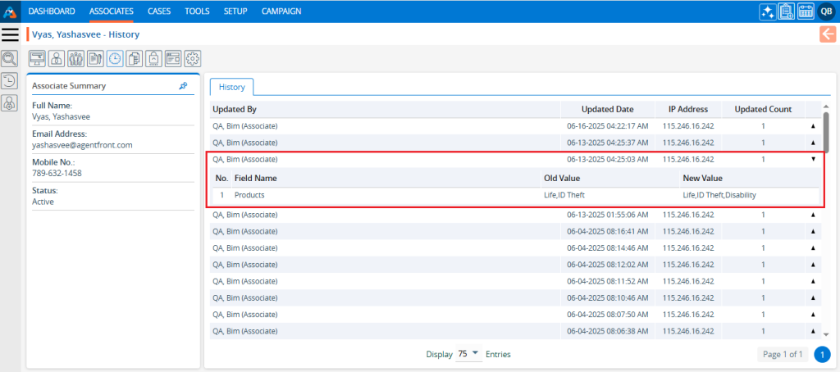Click the orange back arrow button

pos(827,34)
